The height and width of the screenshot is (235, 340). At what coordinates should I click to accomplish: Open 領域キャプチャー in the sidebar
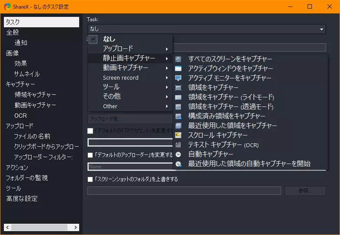coord(35,95)
